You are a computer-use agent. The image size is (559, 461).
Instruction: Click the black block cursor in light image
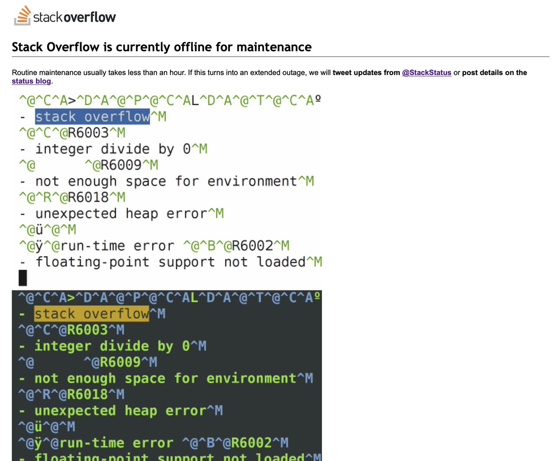[x=23, y=279]
